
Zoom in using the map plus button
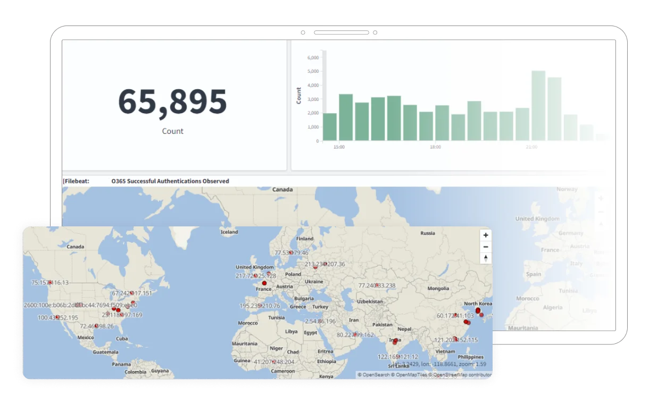click(x=485, y=235)
